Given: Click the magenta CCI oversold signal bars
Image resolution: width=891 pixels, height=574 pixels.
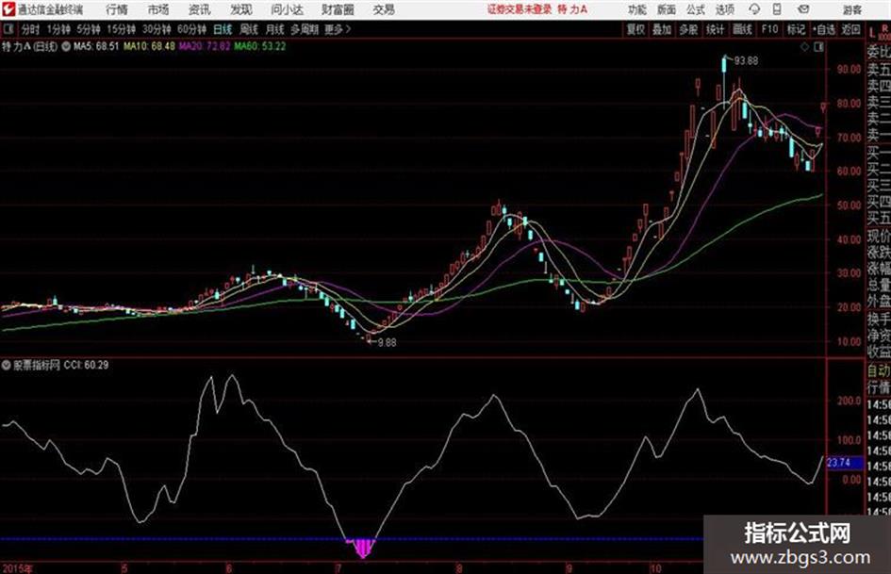Looking at the screenshot, I should tap(363, 548).
